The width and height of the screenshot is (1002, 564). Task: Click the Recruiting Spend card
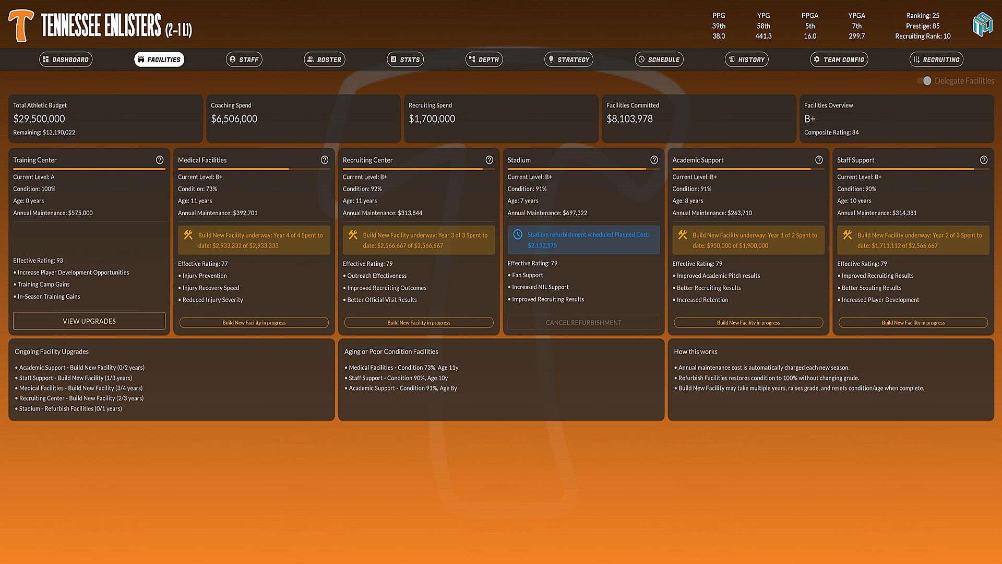501,119
